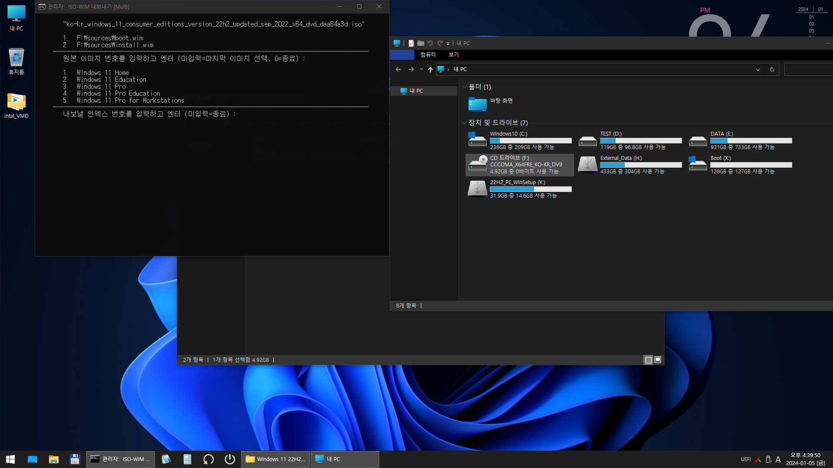Viewport: 833px width, 468px height.
Task: Open the Intel_VMD desktop folder icon
Action: [16, 106]
